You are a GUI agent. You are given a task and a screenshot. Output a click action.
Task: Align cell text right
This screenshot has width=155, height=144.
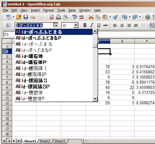(129, 25)
